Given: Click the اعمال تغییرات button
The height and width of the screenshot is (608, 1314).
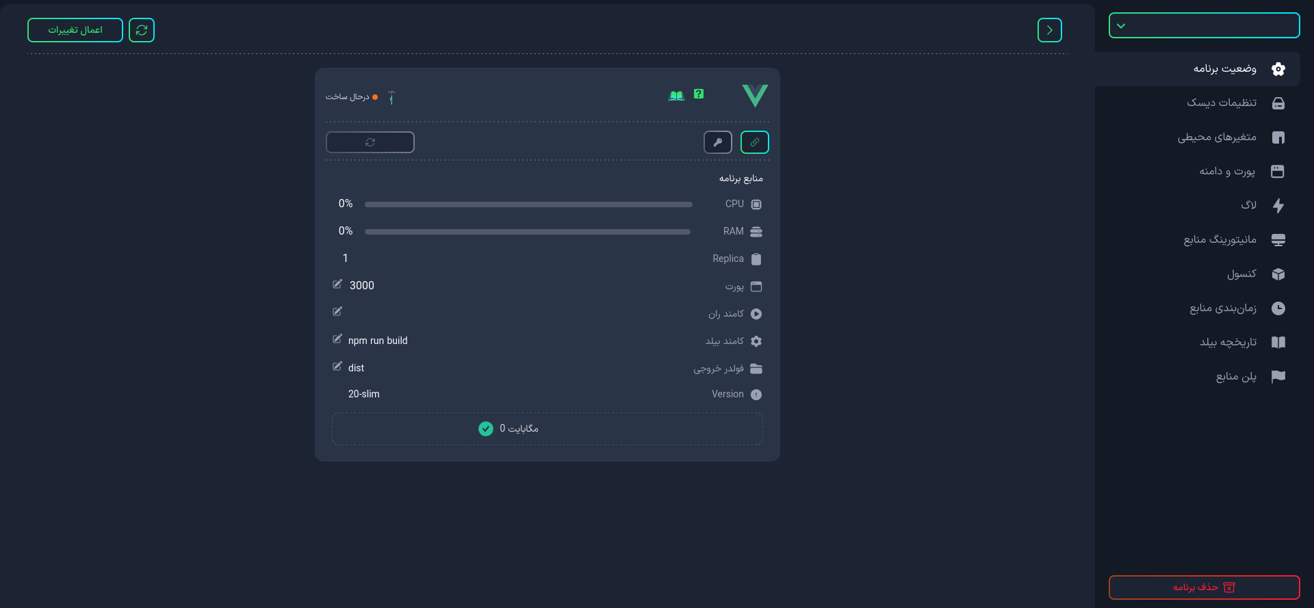Looking at the screenshot, I should (75, 30).
